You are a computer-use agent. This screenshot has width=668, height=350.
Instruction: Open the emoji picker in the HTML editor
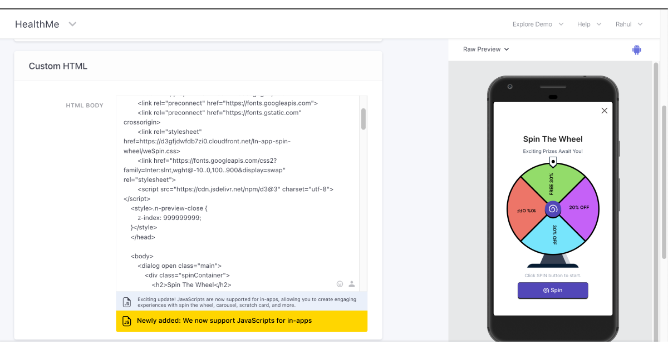[x=340, y=284]
